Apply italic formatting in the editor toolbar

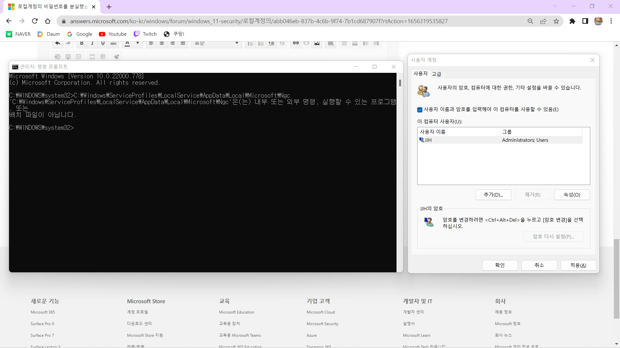(x=92, y=43)
